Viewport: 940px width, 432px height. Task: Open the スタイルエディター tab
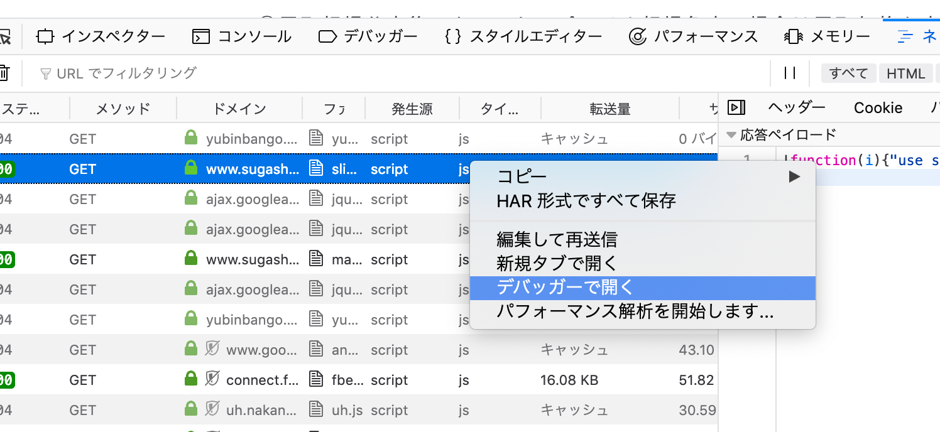[x=523, y=36]
